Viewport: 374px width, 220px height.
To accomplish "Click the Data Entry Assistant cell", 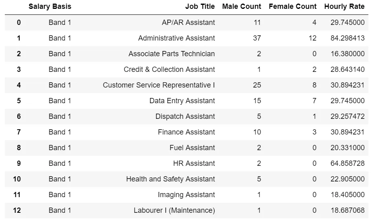I will coord(182,101).
